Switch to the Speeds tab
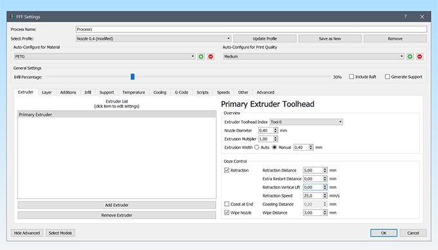This screenshot has height=250, width=438. (x=224, y=92)
